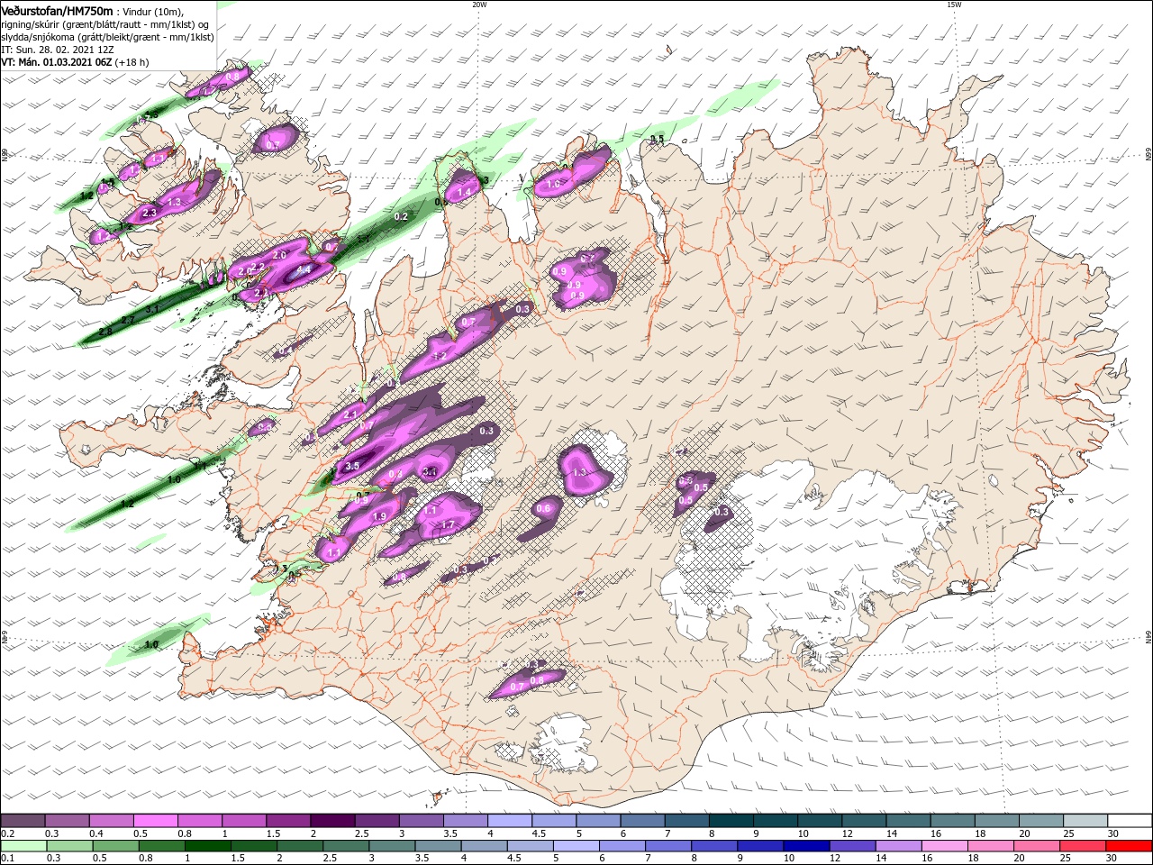Image resolution: width=1153 pixels, height=865 pixels.
Task: Pick the deep blue 10 swatch, lower legend row
Action: click(807, 846)
